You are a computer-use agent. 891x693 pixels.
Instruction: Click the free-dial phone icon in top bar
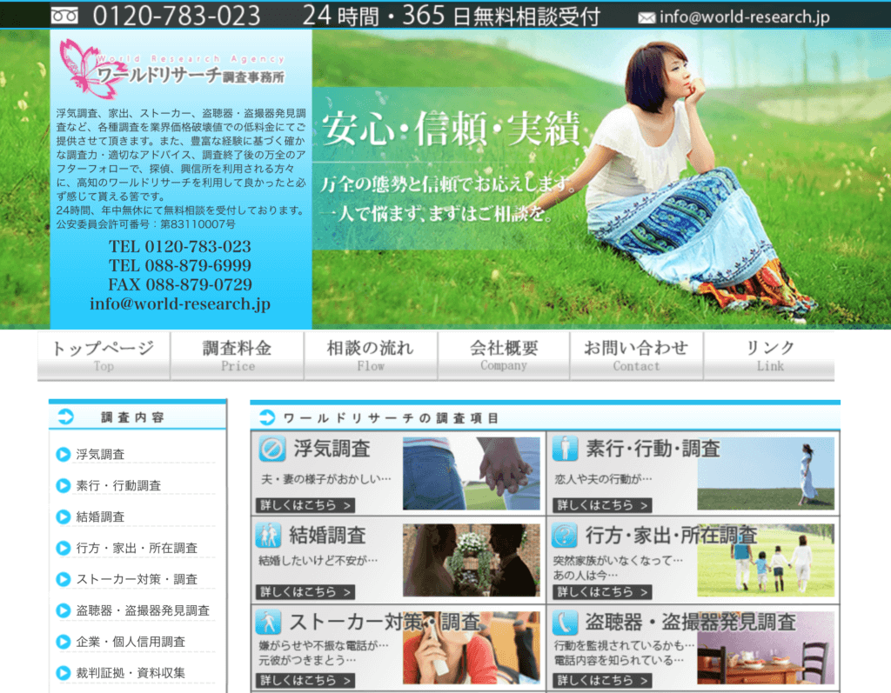tap(64, 15)
